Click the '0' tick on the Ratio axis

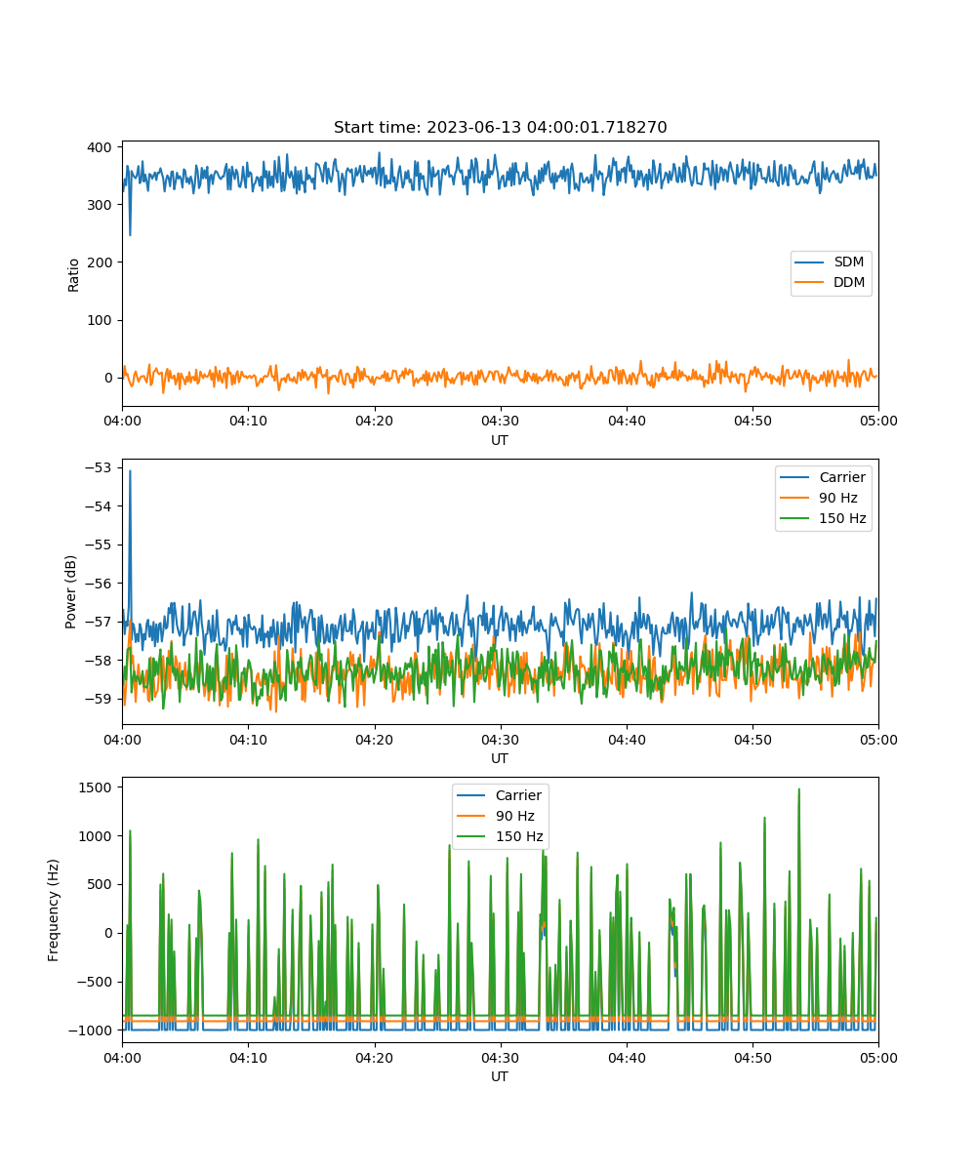pos(110,378)
